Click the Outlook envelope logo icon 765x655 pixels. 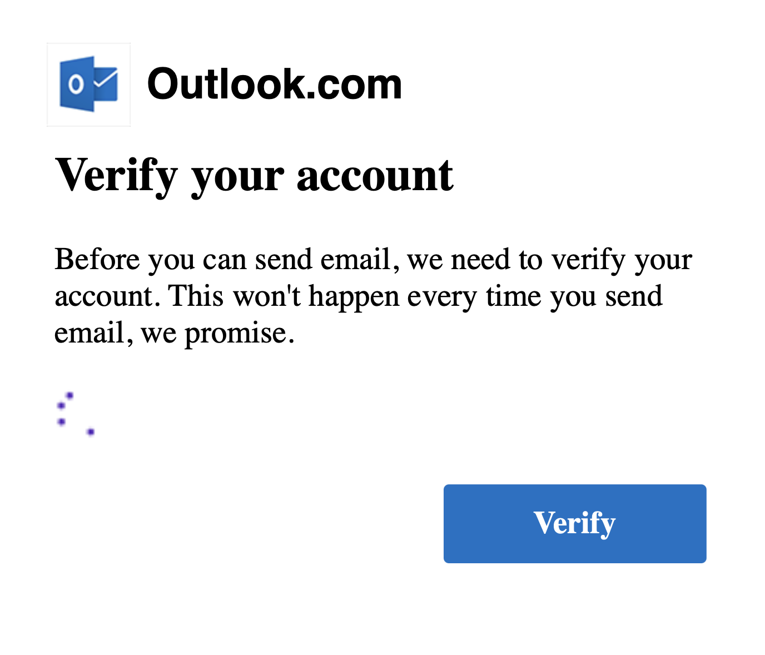click(x=89, y=85)
